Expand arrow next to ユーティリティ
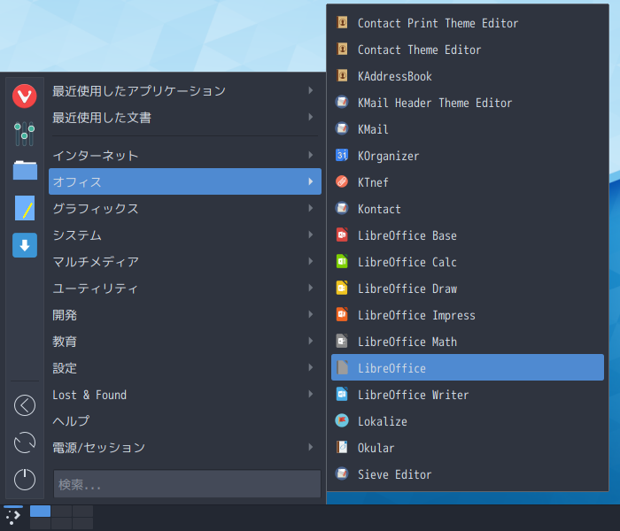 coord(311,288)
